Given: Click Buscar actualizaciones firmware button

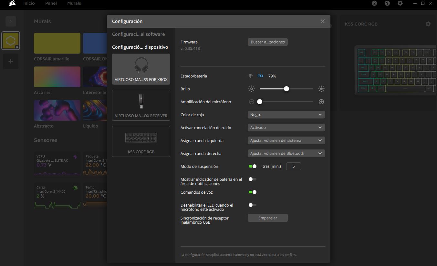Looking at the screenshot, I should [x=268, y=42].
